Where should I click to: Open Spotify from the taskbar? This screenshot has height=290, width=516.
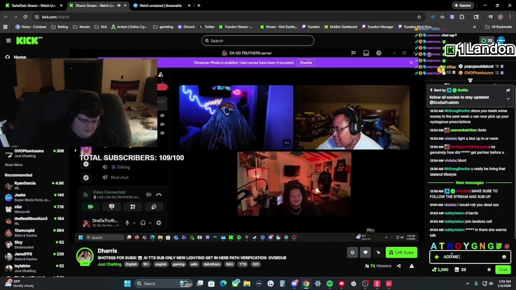[330, 284]
